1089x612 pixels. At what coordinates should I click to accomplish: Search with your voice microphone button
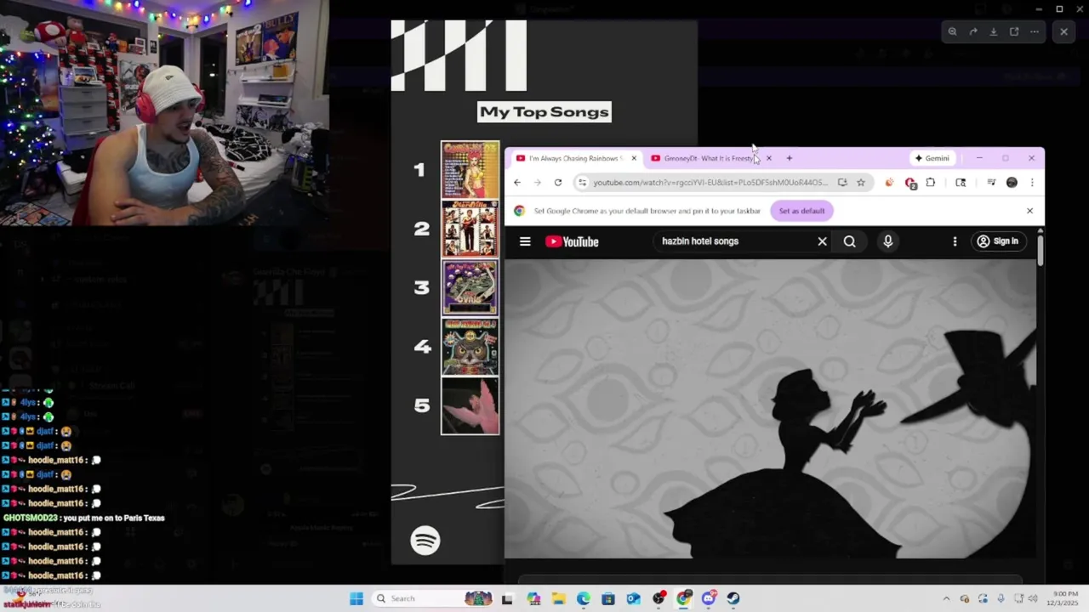tap(887, 241)
